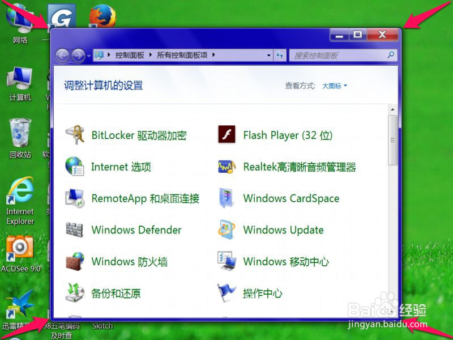453x340 pixels.
Task: Click the 搜索控制面板 search field
Action: point(343,55)
